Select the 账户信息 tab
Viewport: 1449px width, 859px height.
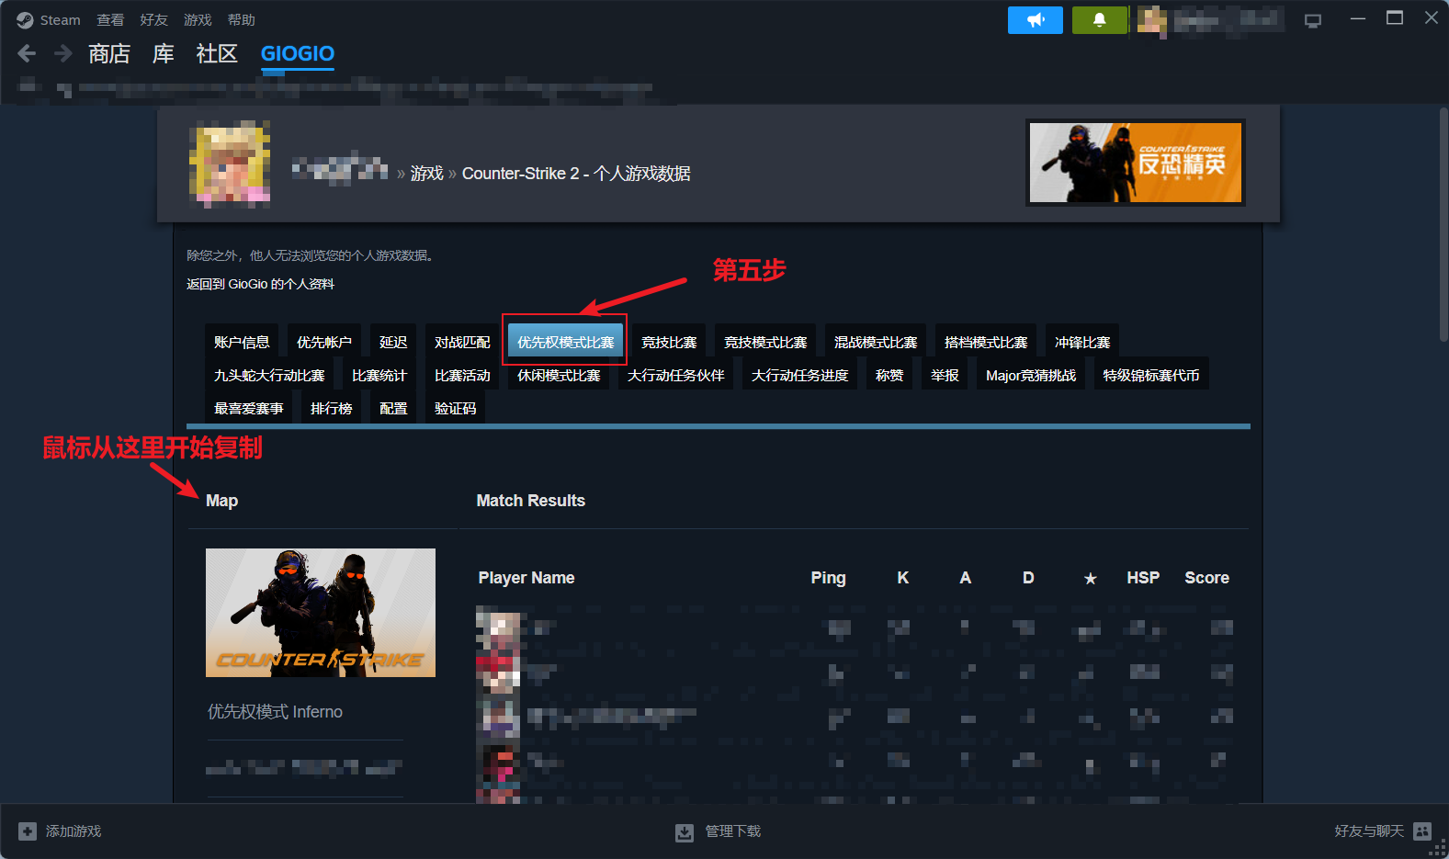point(242,342)
